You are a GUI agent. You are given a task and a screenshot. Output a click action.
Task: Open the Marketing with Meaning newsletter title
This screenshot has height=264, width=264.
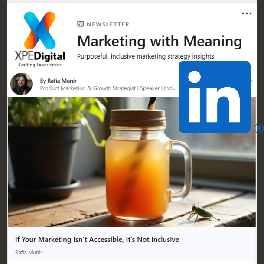click(160, 41)
